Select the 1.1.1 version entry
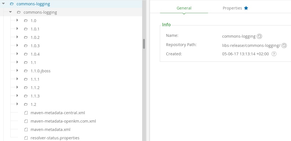The image size is (291, 141). pyautogui.click(x=35, y=79)
